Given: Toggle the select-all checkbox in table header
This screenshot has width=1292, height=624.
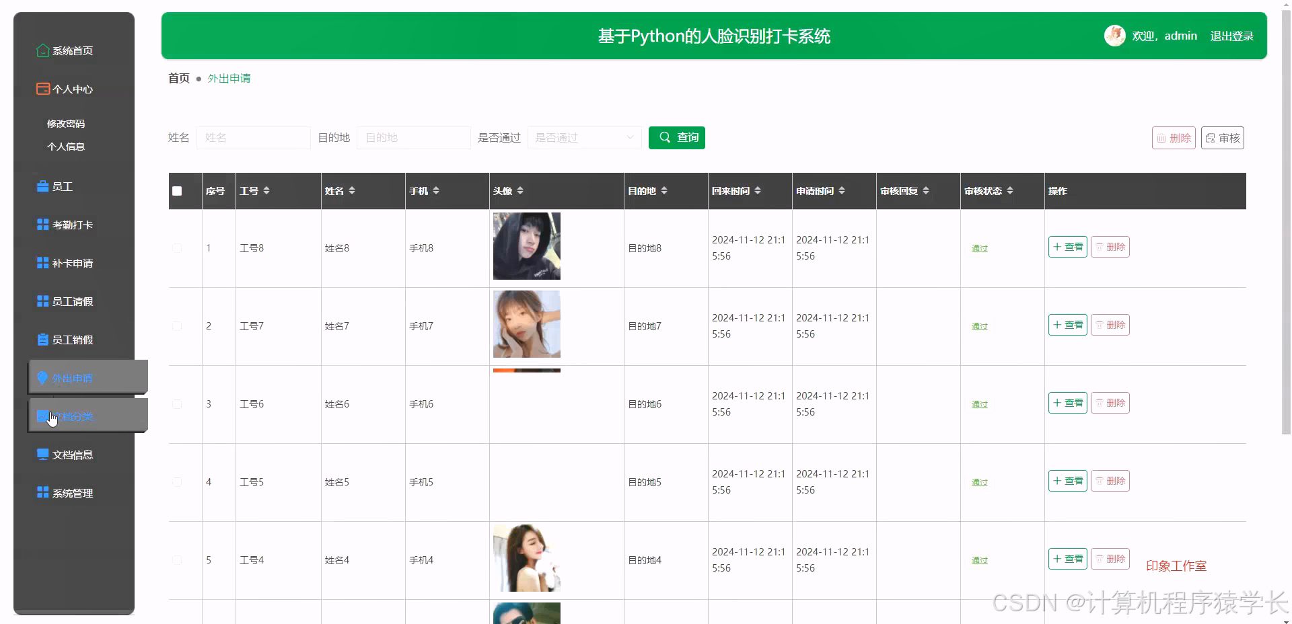Looking at the screenshot, I should click(176, 191).
